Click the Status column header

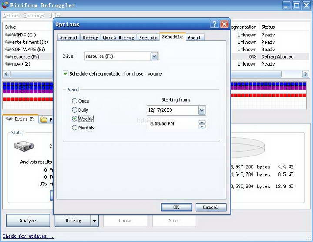pos(268,27)
